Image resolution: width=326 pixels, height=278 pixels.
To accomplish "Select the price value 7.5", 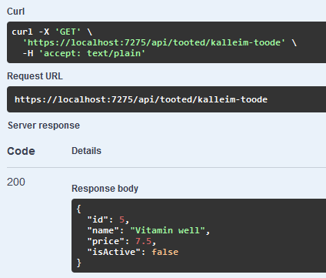I will pyautogui.click(x=144, y=241).
